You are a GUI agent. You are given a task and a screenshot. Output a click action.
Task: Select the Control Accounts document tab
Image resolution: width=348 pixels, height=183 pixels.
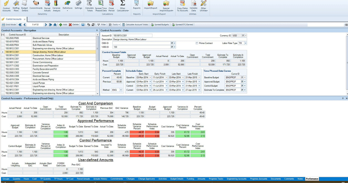click(x=14, y=19)
